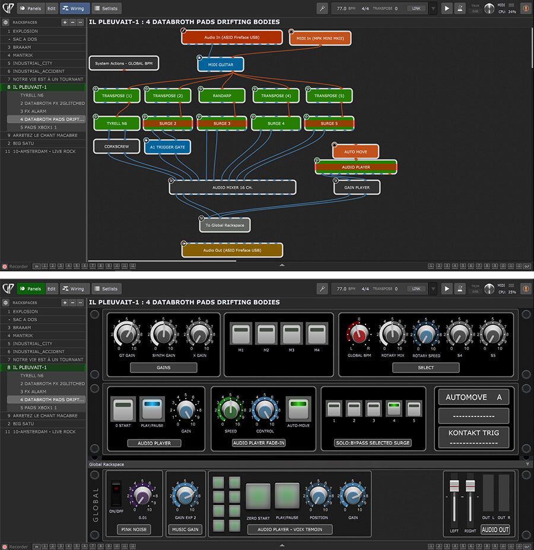Click the Trim knob in the Wiring window

point(489,8)
